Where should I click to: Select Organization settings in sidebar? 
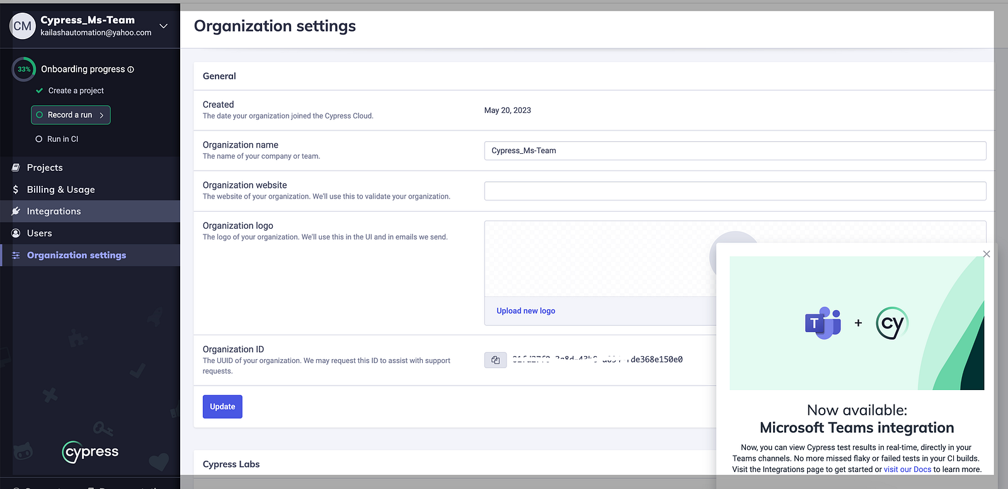[x=90, y=255]
